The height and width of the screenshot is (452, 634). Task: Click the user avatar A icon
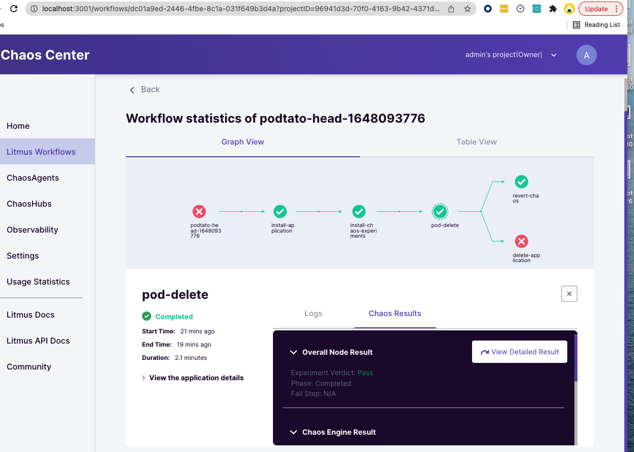(x=587, y=55)
